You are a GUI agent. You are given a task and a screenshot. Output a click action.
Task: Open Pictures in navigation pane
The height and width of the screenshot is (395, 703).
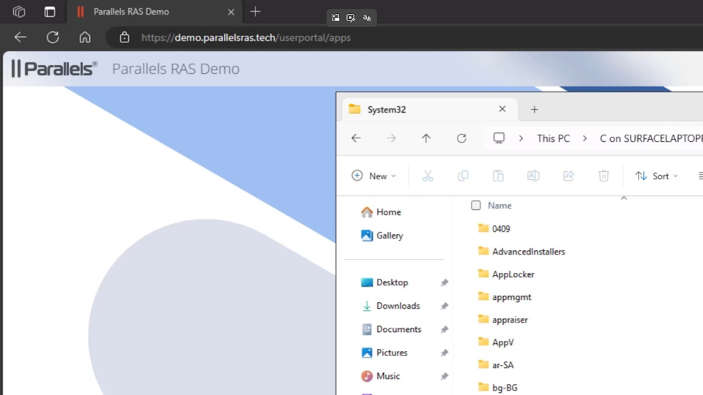[x=384, y=353]
